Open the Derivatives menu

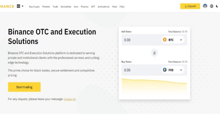tap(66, 7)
